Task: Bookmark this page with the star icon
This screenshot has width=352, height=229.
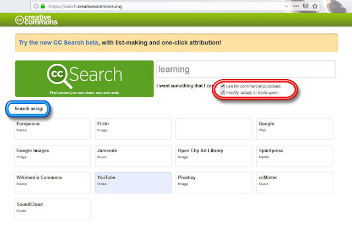Action: (x=315, y=6)
